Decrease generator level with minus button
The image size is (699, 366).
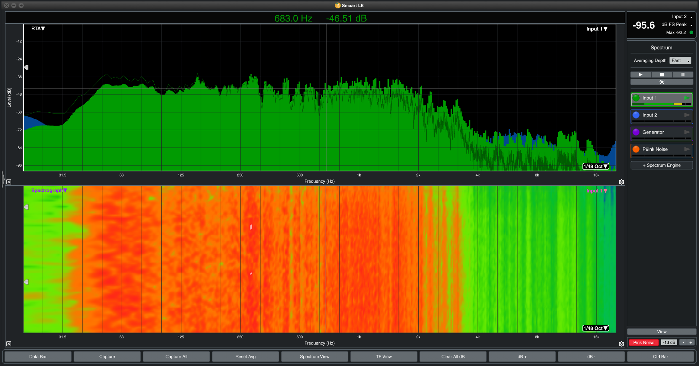[x=683, y=342]
